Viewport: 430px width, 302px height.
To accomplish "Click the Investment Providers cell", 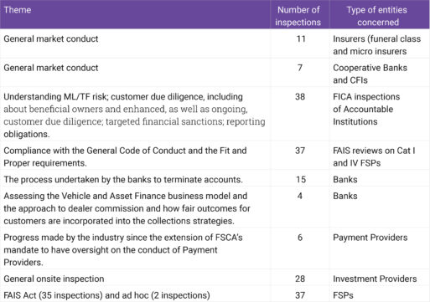I will pos(375,279).
